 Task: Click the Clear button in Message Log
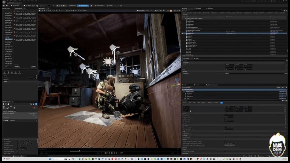click(x=33, y=67)
